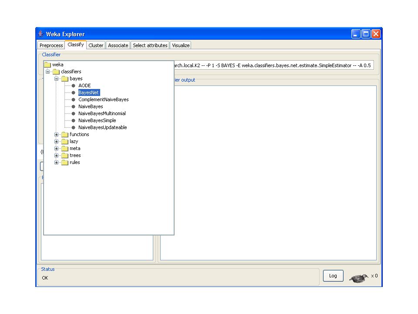
Task: Click the bullet icon beside NaiveBayesSimple
Action: click(x=73, y=120)
